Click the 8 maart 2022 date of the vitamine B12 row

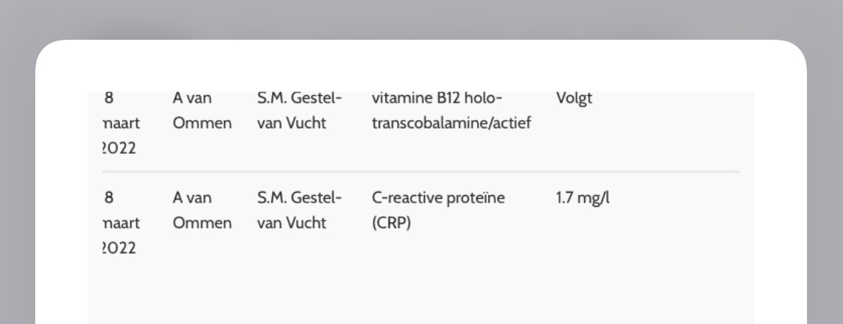point(121,123)
